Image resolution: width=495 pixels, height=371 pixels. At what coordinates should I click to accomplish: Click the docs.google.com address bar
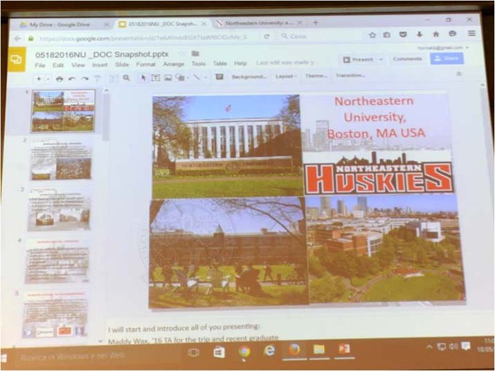point(142,38)
